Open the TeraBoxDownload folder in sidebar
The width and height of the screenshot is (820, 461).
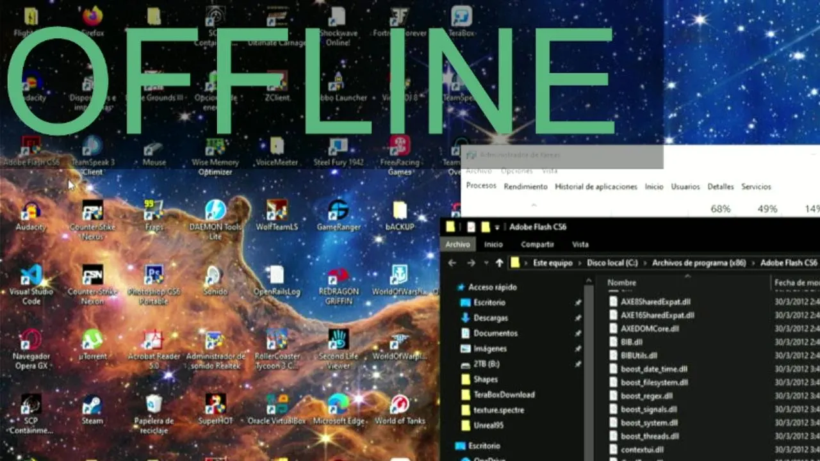(x=504, y=394)
